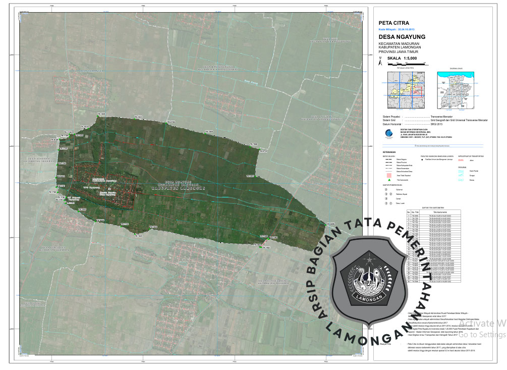Click the Garis Pantai symbol in legend
This screenshot has height=370, width=507.
point(462,170)
